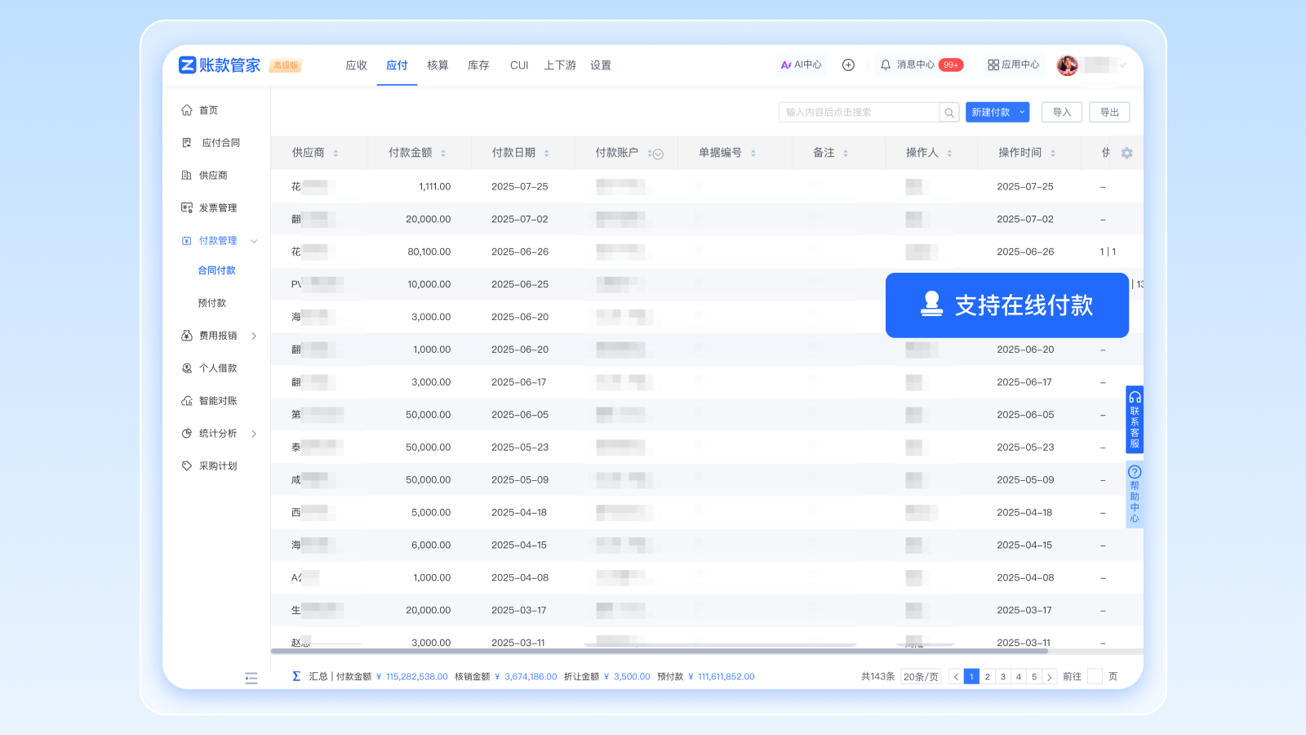The width and height of the screenshot is (1306, 735).
Task: Expand the 新建付款 dropdown arrow
Action: 1022,113
